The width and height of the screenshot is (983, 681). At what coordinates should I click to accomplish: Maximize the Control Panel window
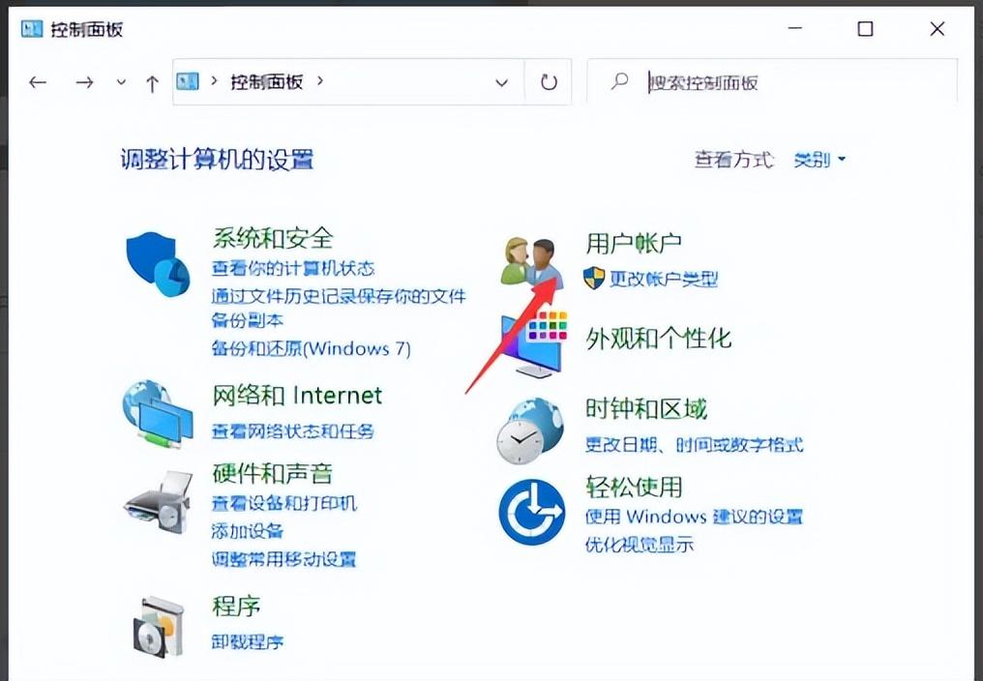[x=865, y=29]
